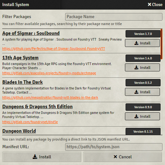Click Version 0.9.0 badge
The height and width of the screenshot is (165, 165).
pos(143,107)
